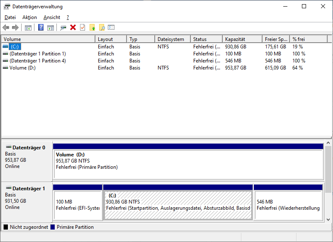This screenshot has width=333, height=242.
Task: Toggle the console tree show/hide icon
Action: pyautogui.click(x=28, y=28)
